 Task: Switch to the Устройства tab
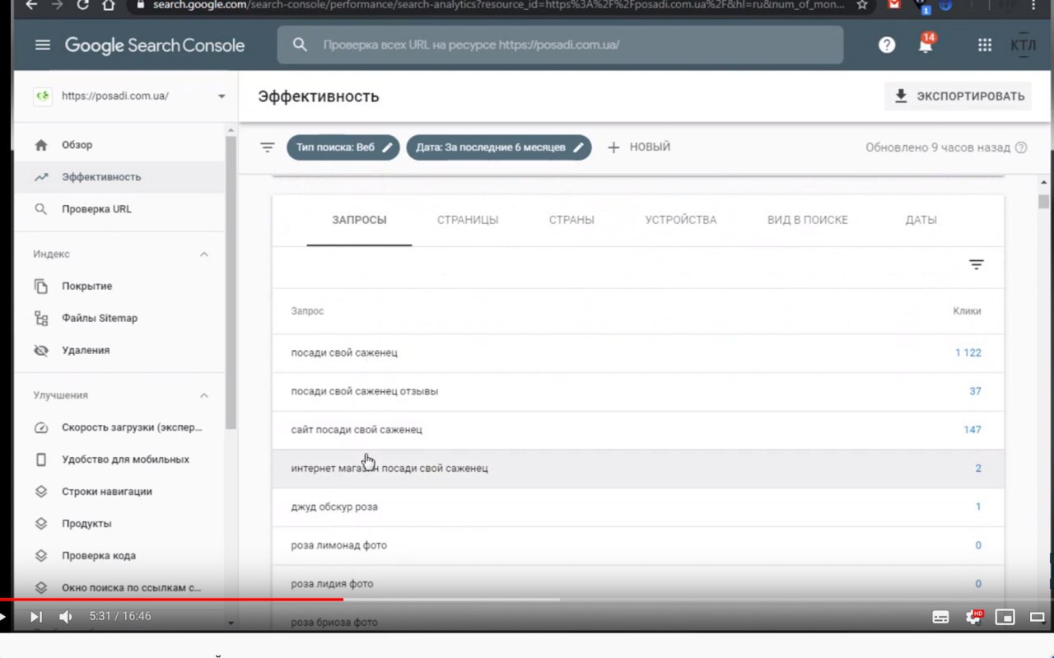(x=681, y=220)
